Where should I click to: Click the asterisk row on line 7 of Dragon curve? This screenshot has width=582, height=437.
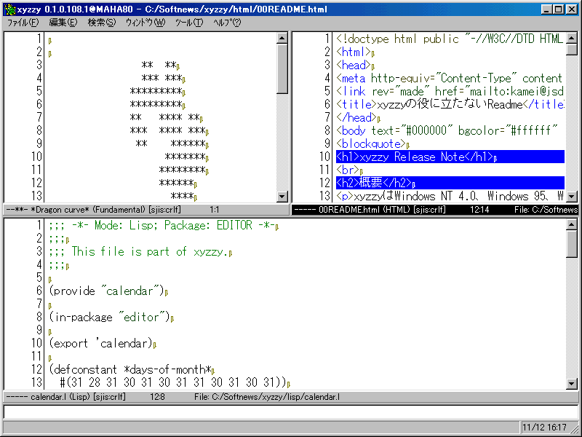tap(165, 117)
